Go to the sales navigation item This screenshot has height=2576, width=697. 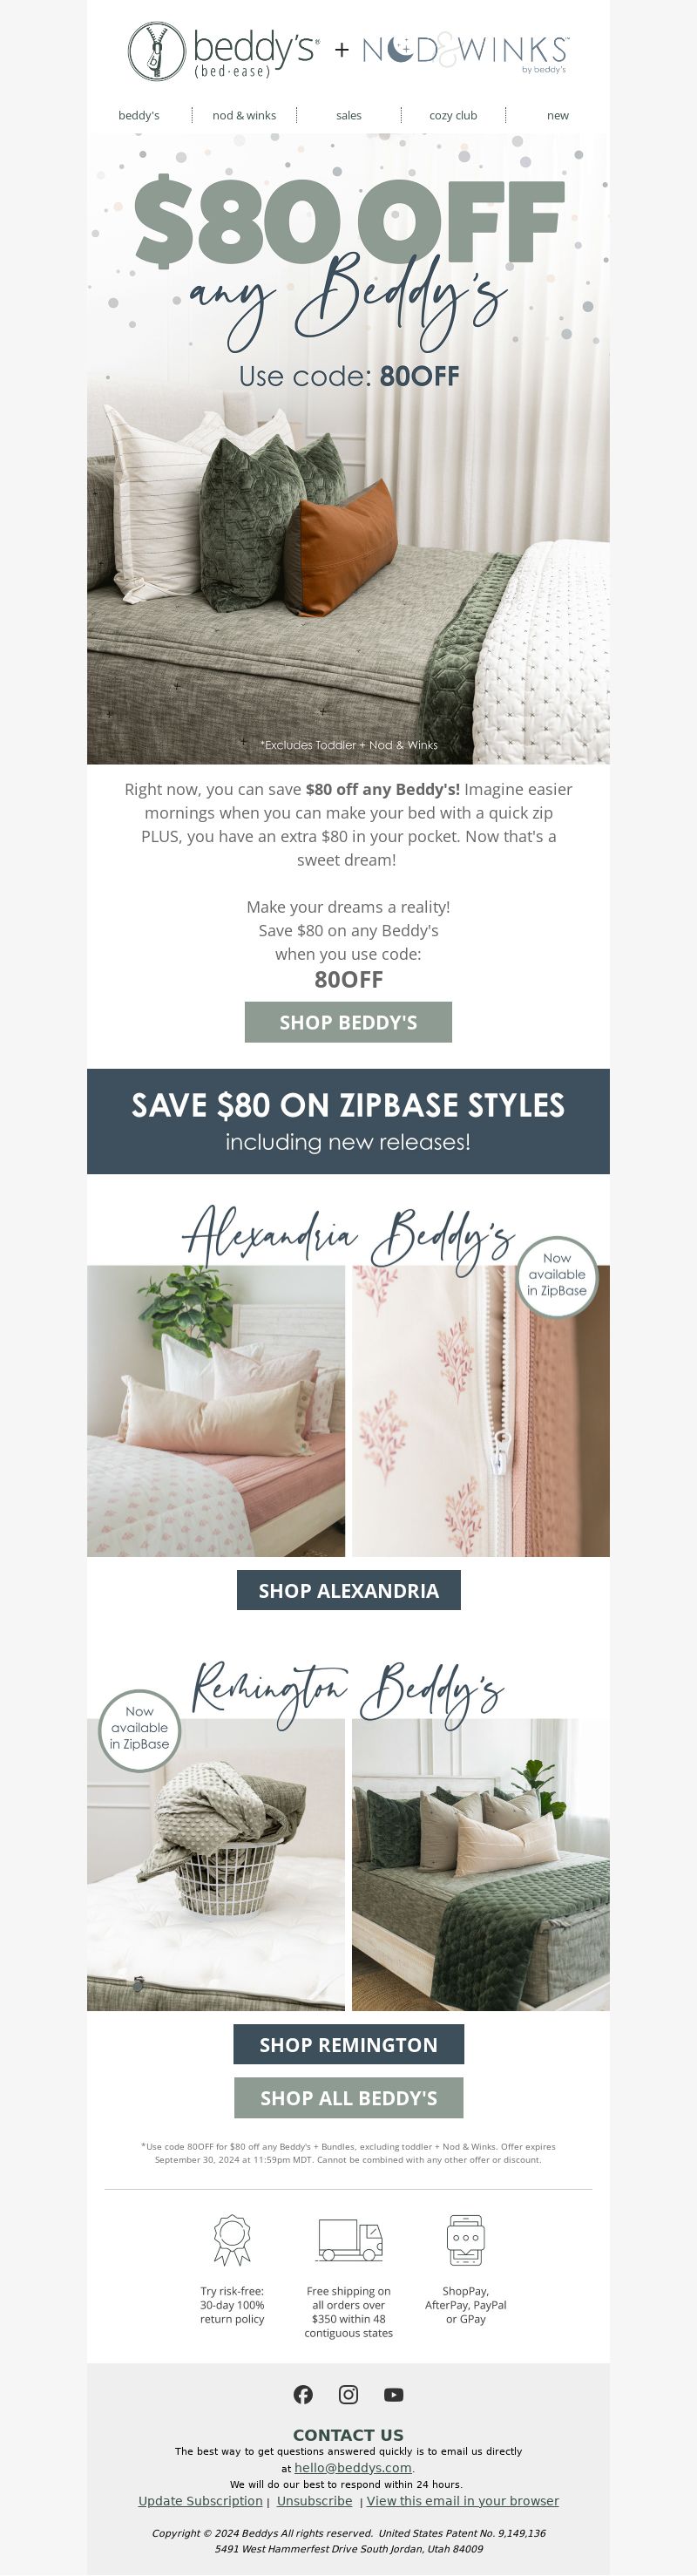tap(349, 115)
